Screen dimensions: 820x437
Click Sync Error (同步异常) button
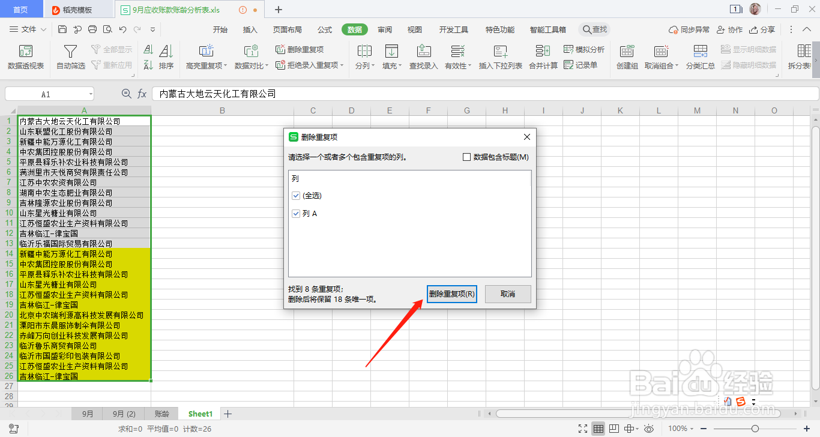click(x=689, y=29)
